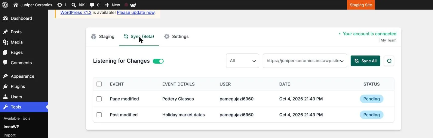Click the Plugins plug icon
433x138 pixels.
5,86
